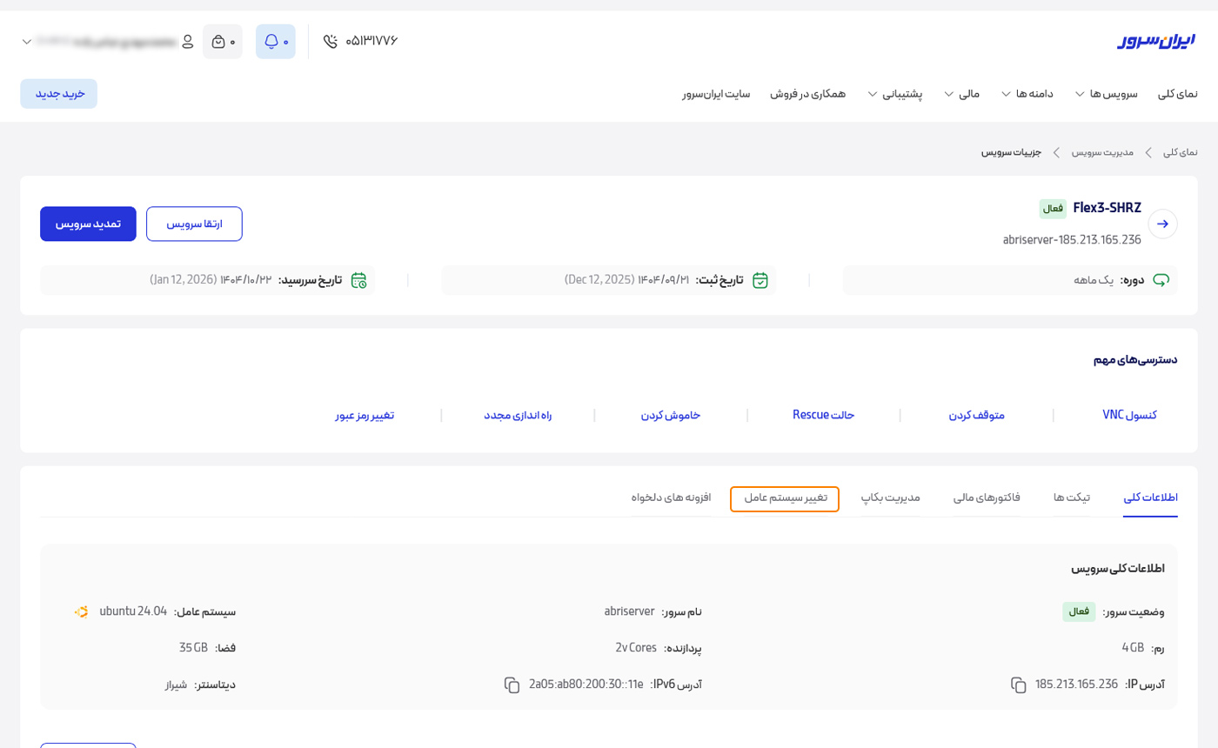Copy the IPv6 address using its copy icon

(511, 685)
